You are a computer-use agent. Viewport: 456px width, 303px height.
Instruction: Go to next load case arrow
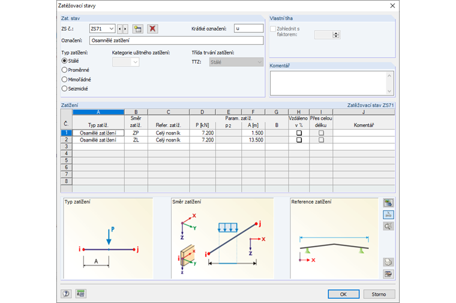pos(125,29)
